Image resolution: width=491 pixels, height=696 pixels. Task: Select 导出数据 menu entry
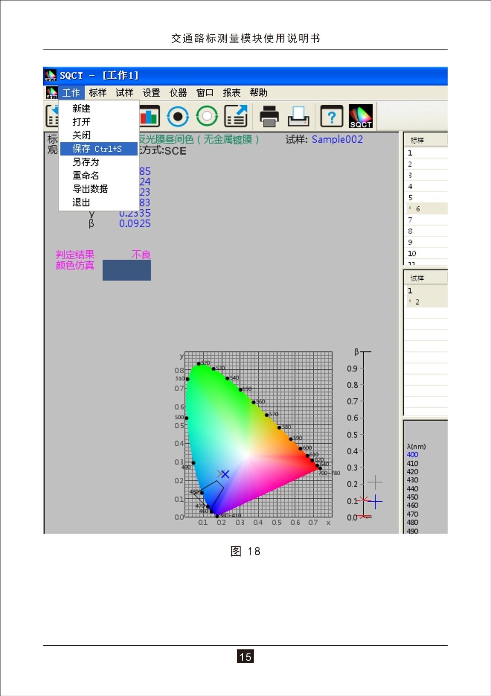[x=90, y=189]
